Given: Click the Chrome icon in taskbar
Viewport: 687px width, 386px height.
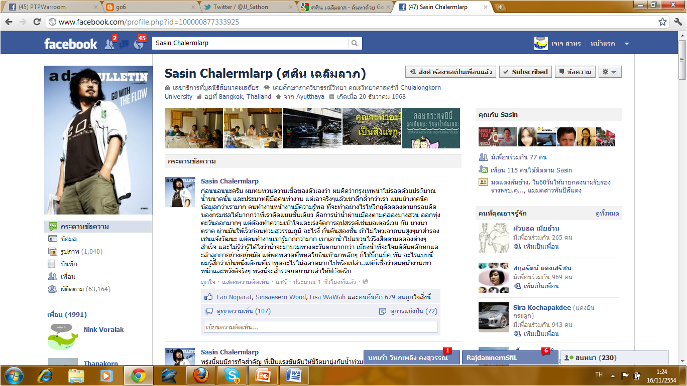Looking at the screenshot, I should (x=139, y=375).
